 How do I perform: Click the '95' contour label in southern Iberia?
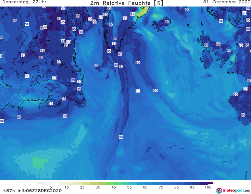click(243, 116)
